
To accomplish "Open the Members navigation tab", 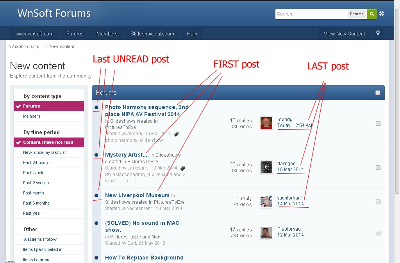I will 107,34.
